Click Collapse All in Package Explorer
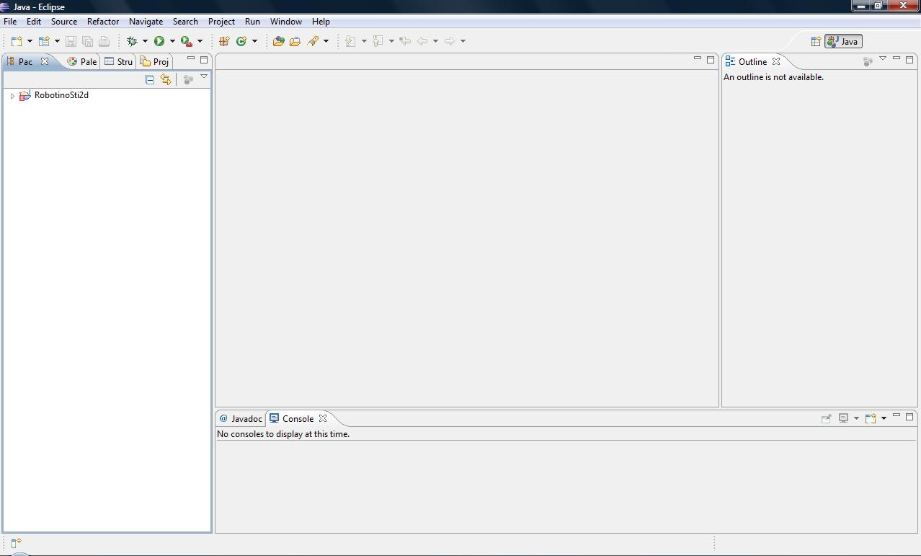Viewport: 921px width, 556px height. pos(150,79)
